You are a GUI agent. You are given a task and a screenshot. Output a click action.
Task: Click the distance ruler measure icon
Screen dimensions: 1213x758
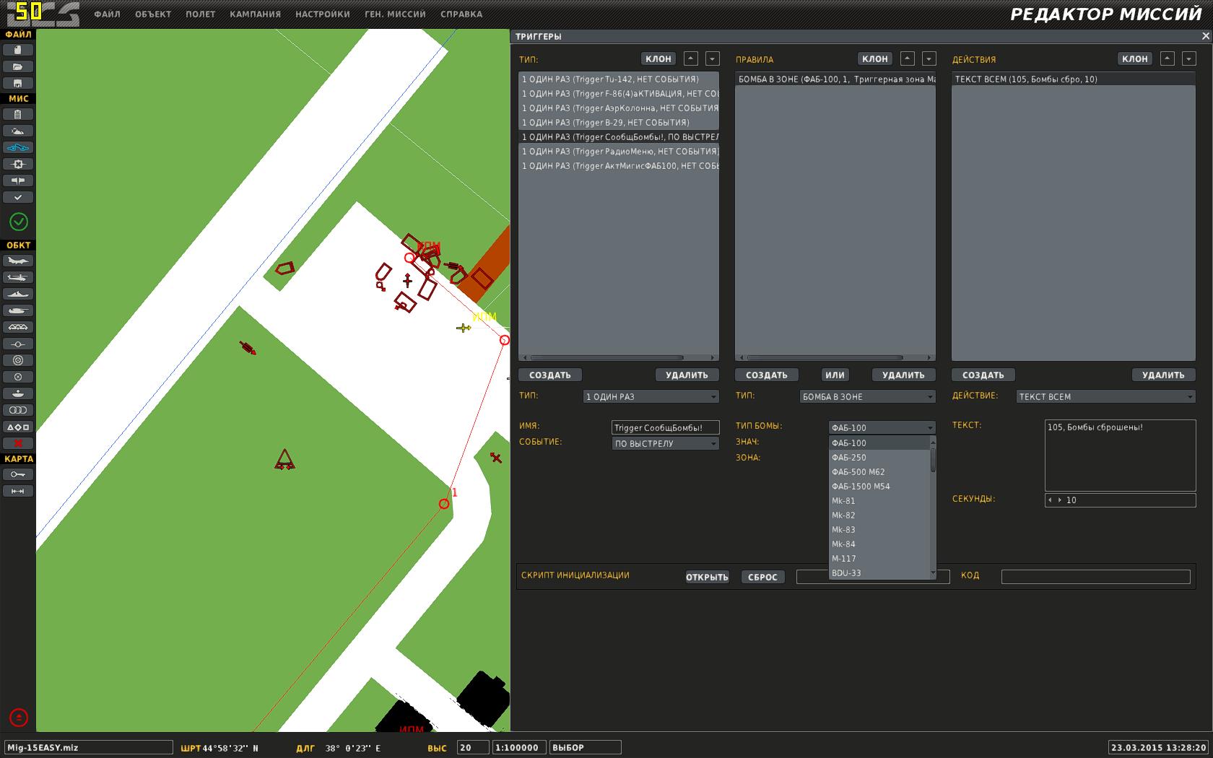click(x=18, y=491)
